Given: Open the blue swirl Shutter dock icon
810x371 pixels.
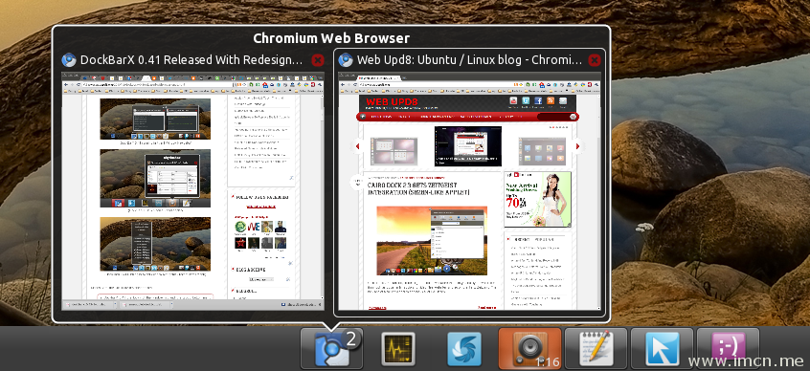Looking at the screenshot, I should click(x=464, y=349).
